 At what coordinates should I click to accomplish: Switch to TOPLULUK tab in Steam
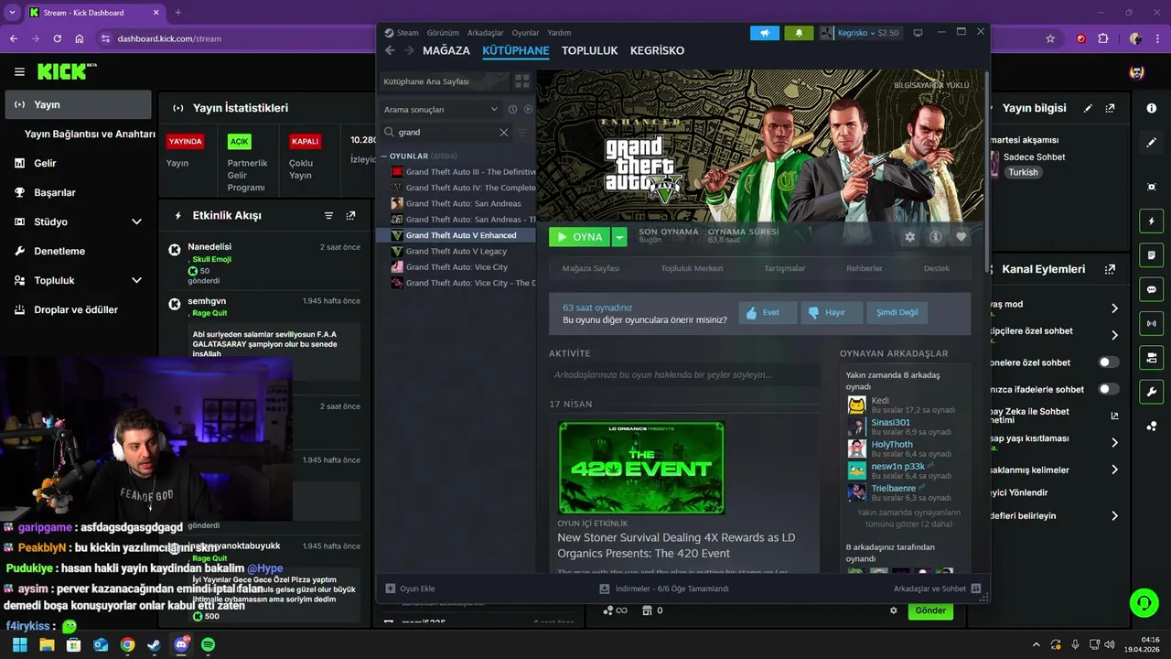click(x=590, y=50)
